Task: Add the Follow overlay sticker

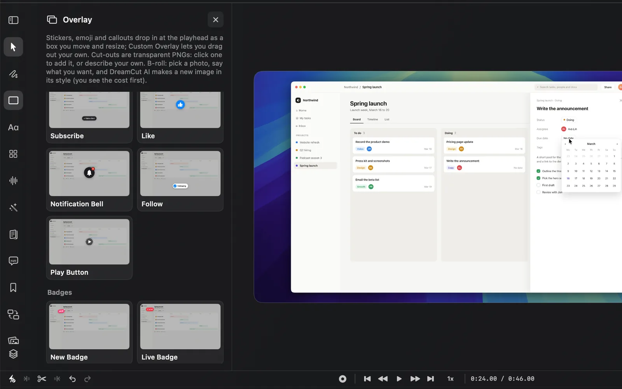Action: click(180, 180)
